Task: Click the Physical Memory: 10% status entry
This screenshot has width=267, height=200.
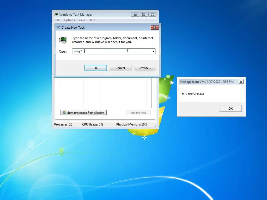Action: pos(132,124)
